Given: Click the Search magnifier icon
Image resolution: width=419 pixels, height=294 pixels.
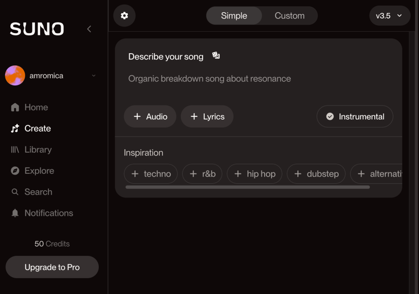Looking at the screenshot, I should (15, 192).
